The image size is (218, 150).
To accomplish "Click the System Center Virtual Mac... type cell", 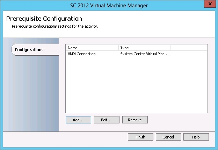I will [144, 54].
